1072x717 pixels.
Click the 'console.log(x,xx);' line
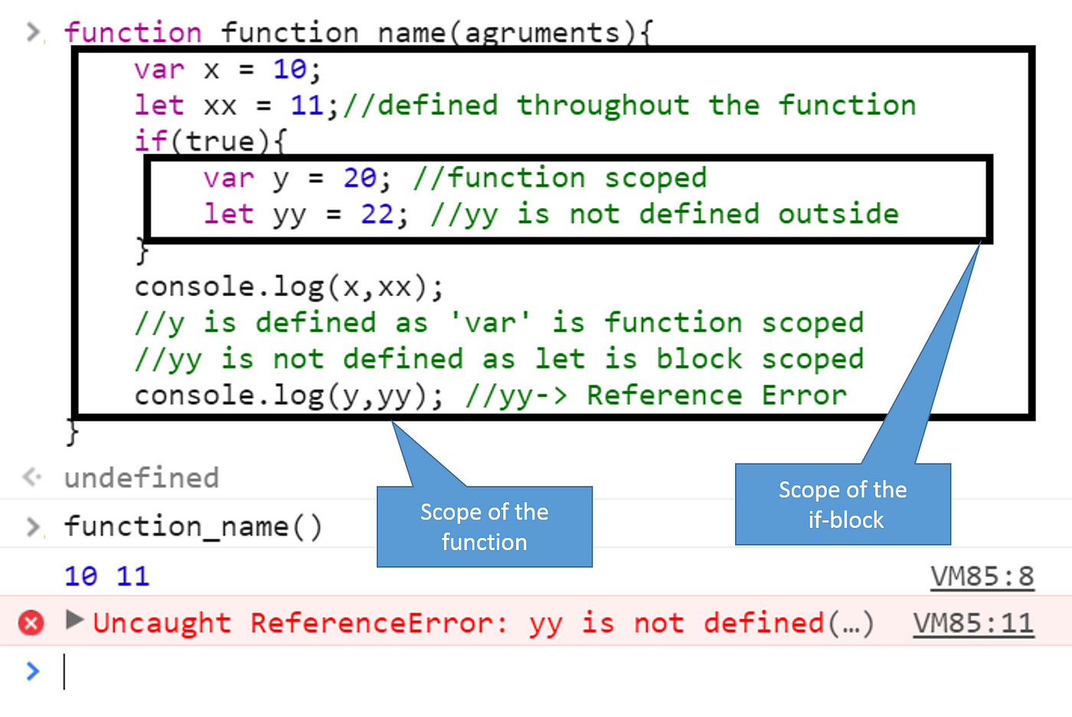[289, 288]
